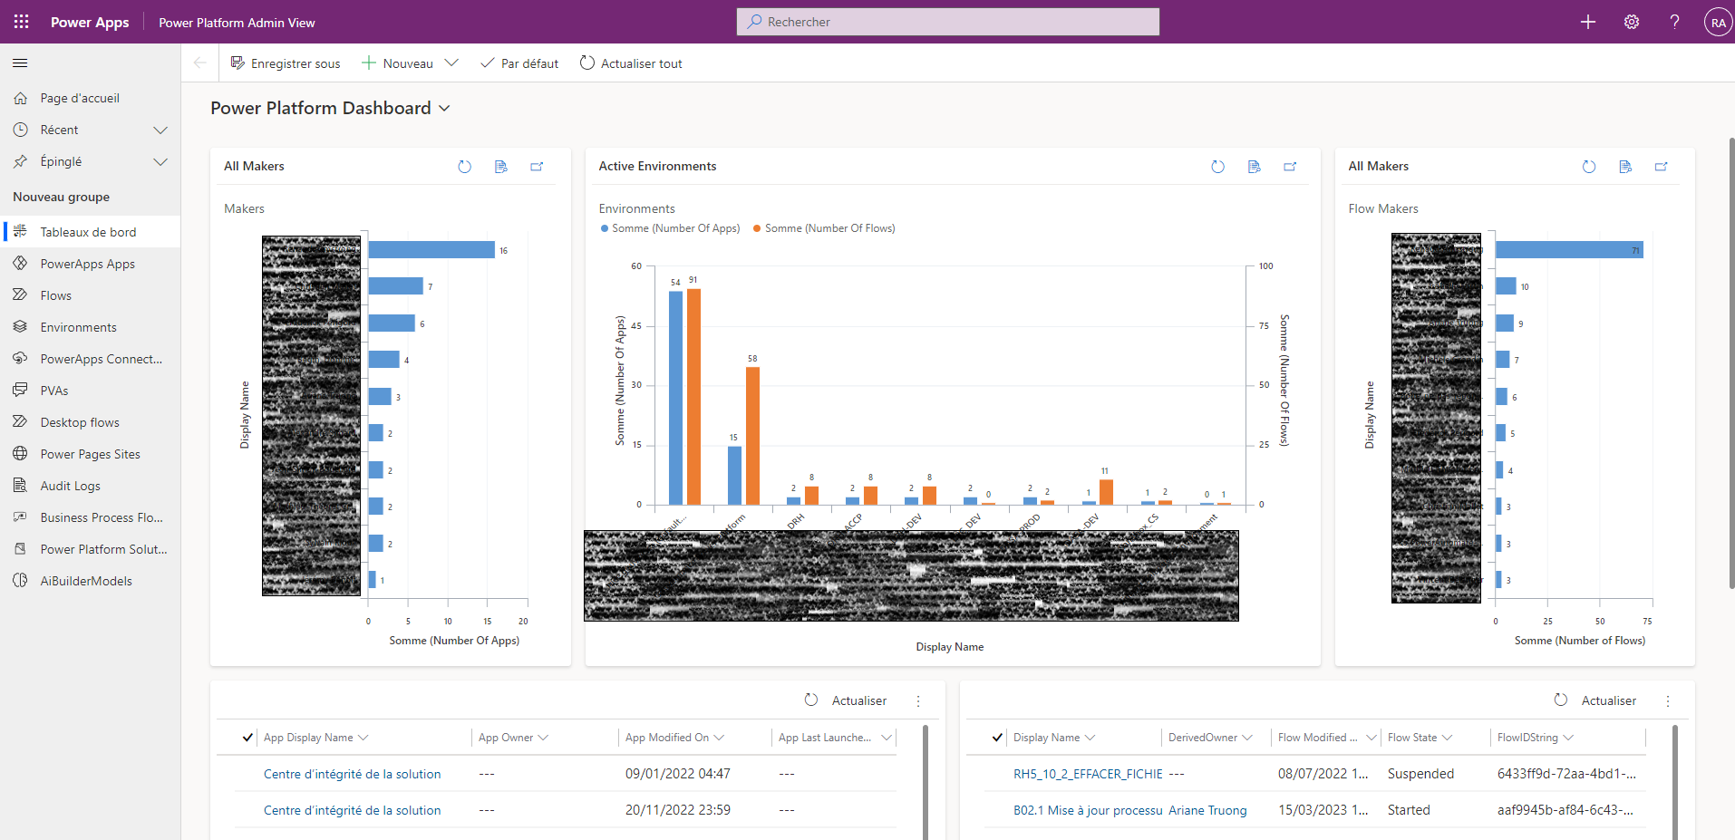Open Environments in sidebar

(91, 327)
